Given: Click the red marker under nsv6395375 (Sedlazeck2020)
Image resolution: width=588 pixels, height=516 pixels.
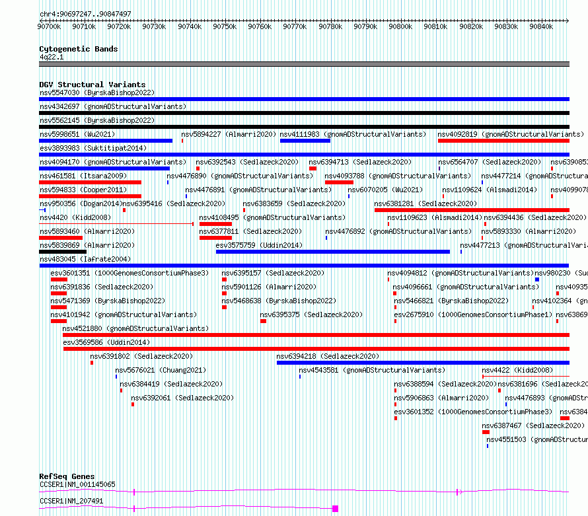Looking at the screenshot, I should click(263, 321).
